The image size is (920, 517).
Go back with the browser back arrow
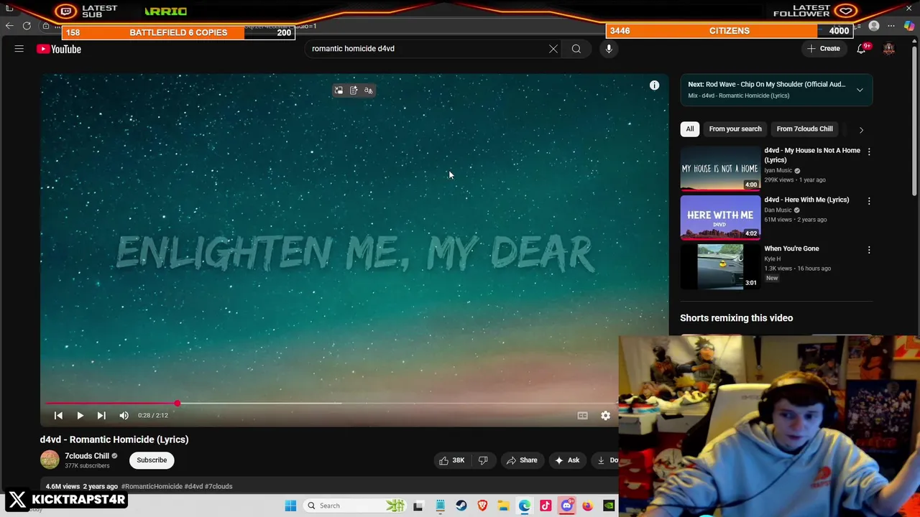9,26
